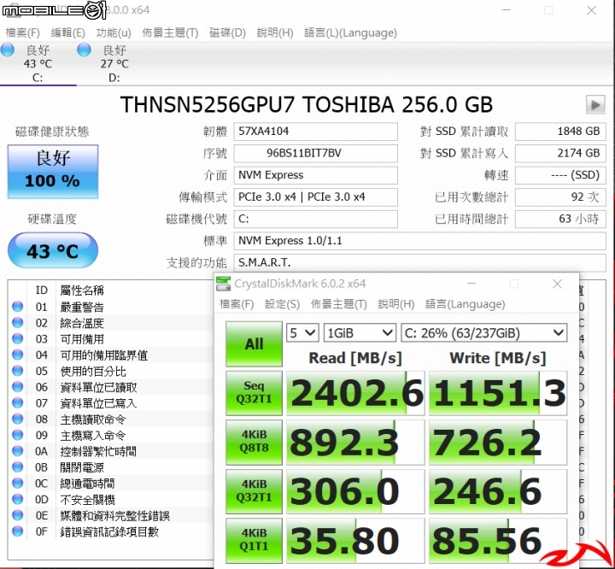Viewport: 615px width, 569px height.
Task: Select drive C: tab showing 43 °C
Action: [x=38, y=63]
